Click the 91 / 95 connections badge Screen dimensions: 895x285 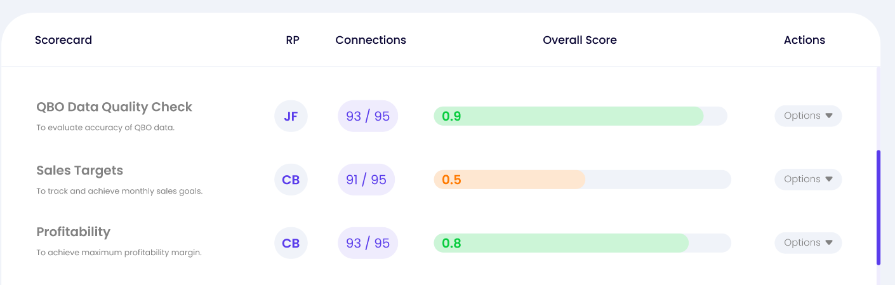coord(366,180)
